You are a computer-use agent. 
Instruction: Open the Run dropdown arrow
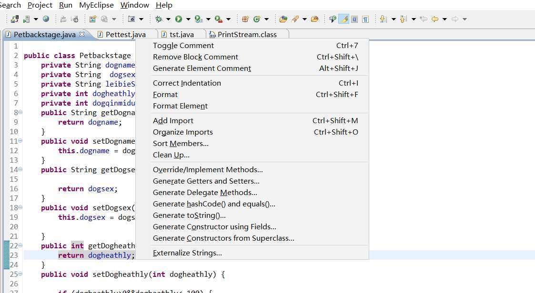(x=188, y=19)
